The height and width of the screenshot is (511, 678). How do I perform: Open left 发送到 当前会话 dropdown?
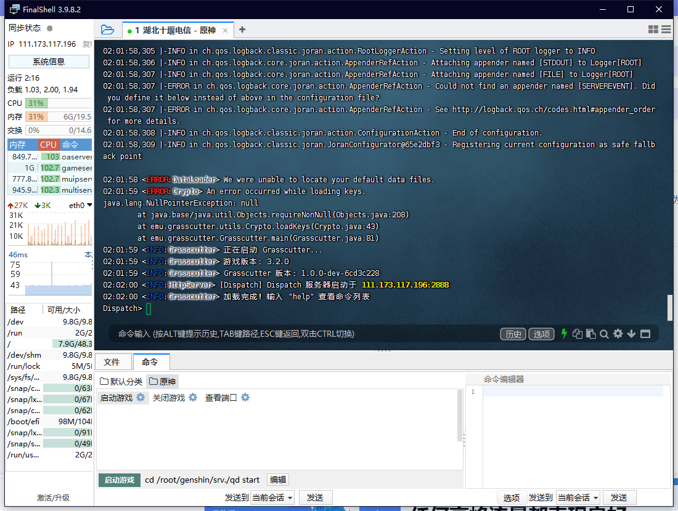coord(272,497)
